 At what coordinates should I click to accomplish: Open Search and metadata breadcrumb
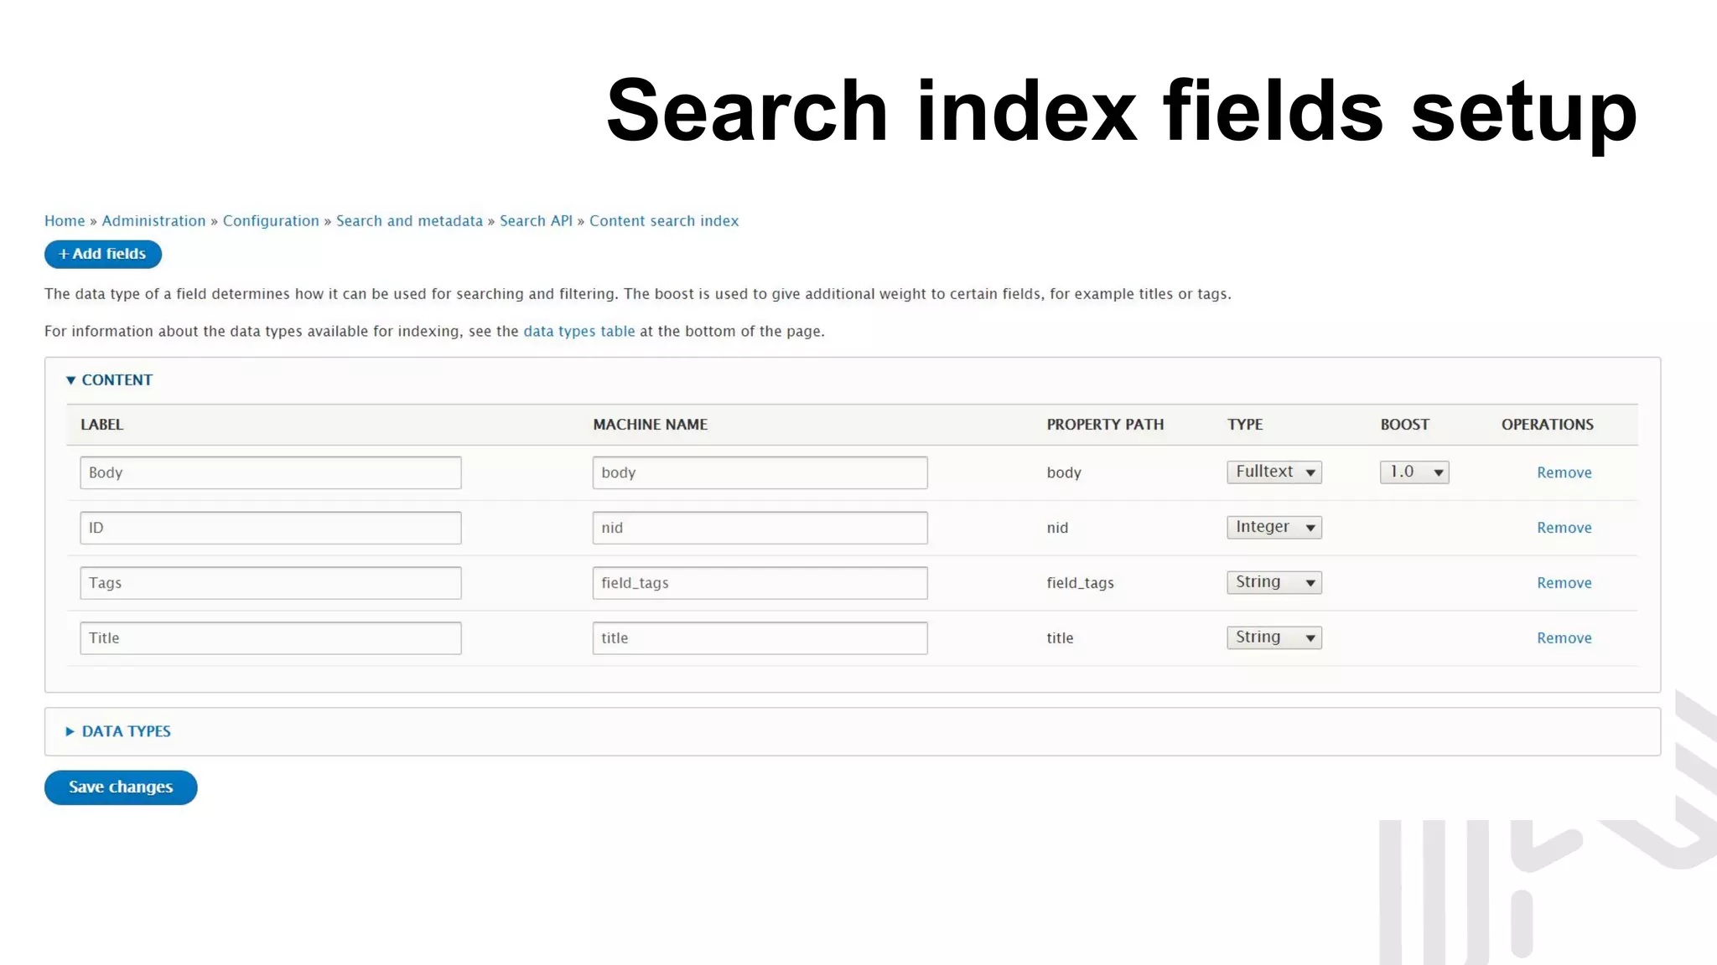409,221
